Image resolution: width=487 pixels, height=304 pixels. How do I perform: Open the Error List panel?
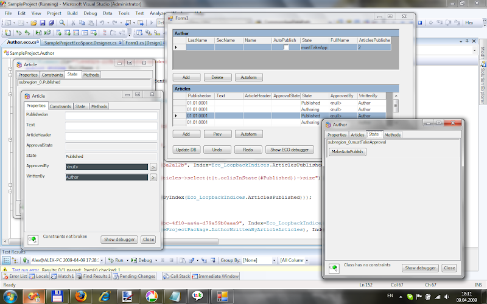tap(15, 276)
